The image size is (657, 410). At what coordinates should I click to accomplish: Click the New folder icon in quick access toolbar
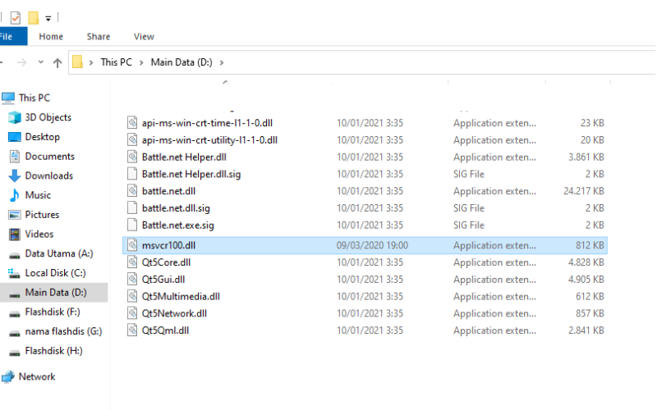tap(33, 17)
